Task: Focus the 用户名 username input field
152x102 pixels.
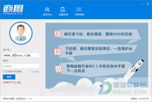Action: pyautogui.click(x=21, y=55)
